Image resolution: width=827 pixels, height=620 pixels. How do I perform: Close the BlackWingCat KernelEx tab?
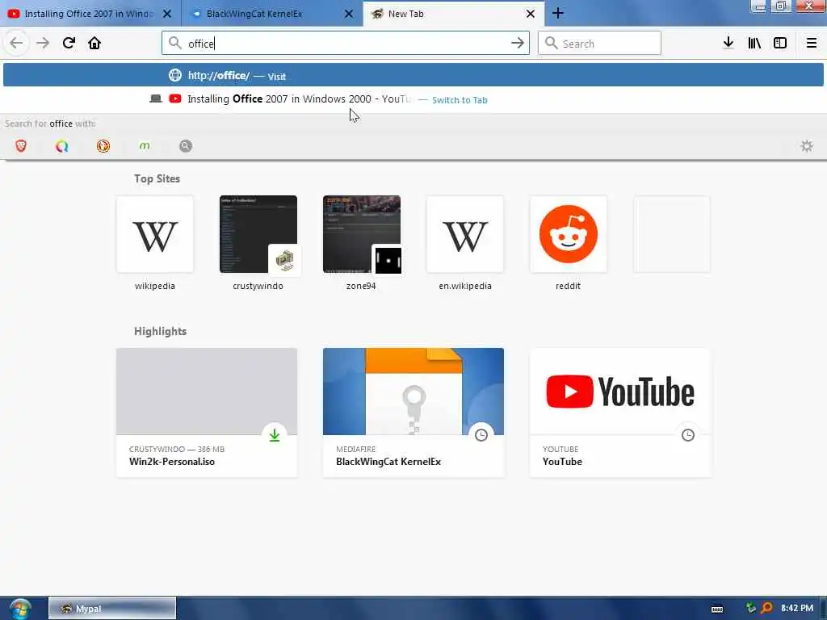point(349,14)
